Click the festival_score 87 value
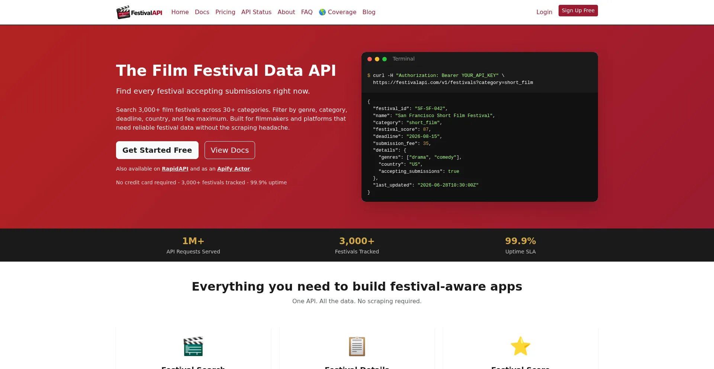This screenshot has height=369, width=714. (426, 129)
